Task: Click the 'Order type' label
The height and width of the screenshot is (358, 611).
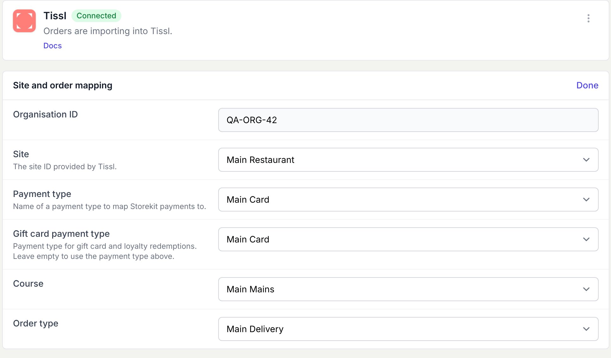Action: (36, 323)
